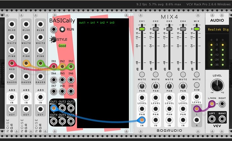Toggle the MUTE button for CH3
The height and width of the screenshot is (141, 232).
[x=169, y=74]
